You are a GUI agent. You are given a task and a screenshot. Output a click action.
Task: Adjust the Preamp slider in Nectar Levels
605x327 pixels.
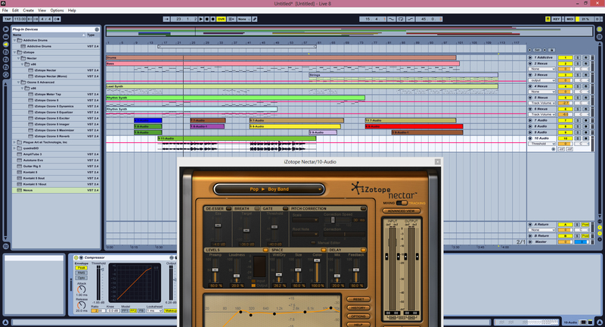(216, 270)
